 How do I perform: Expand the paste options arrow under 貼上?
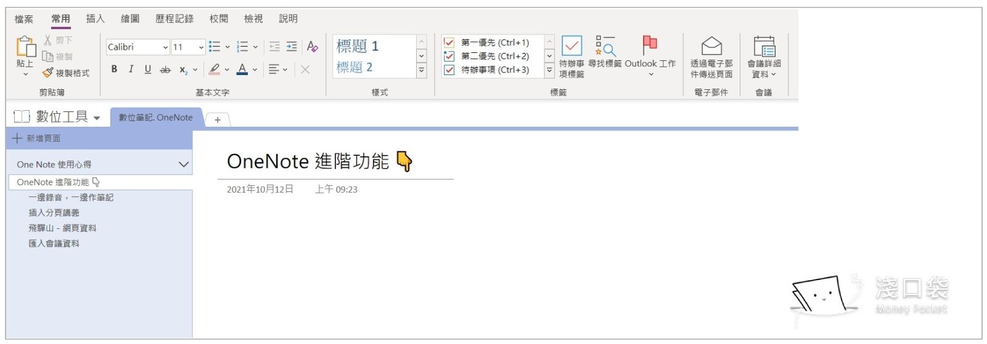click(x=25, y=74)
